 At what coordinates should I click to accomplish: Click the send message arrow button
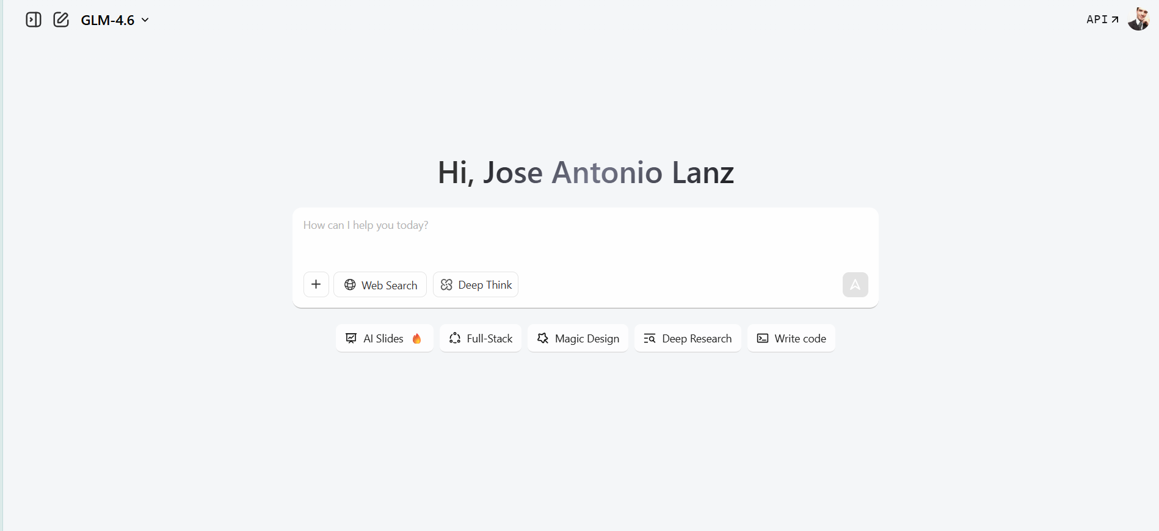tap(855, 285)
